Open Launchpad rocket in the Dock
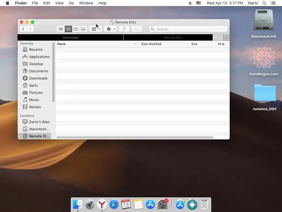282x212 pixels. click(x=90, y=205)
